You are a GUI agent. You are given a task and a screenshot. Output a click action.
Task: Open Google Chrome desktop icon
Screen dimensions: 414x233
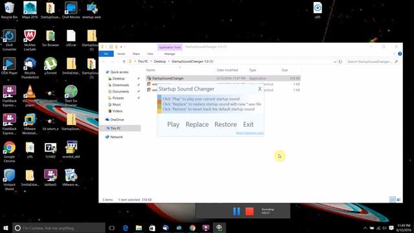coord(9,152)
